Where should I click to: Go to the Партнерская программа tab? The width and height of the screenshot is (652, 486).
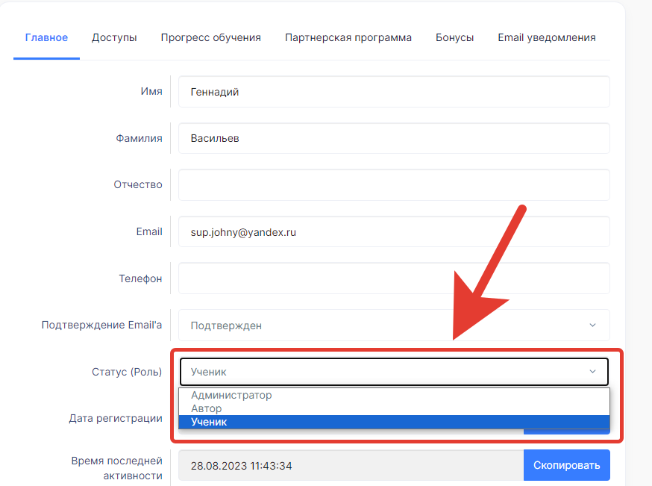click(x=348, y=37)
